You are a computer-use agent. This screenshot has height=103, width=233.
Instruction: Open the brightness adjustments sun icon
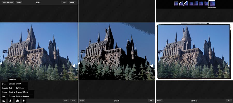coord(10,101)
